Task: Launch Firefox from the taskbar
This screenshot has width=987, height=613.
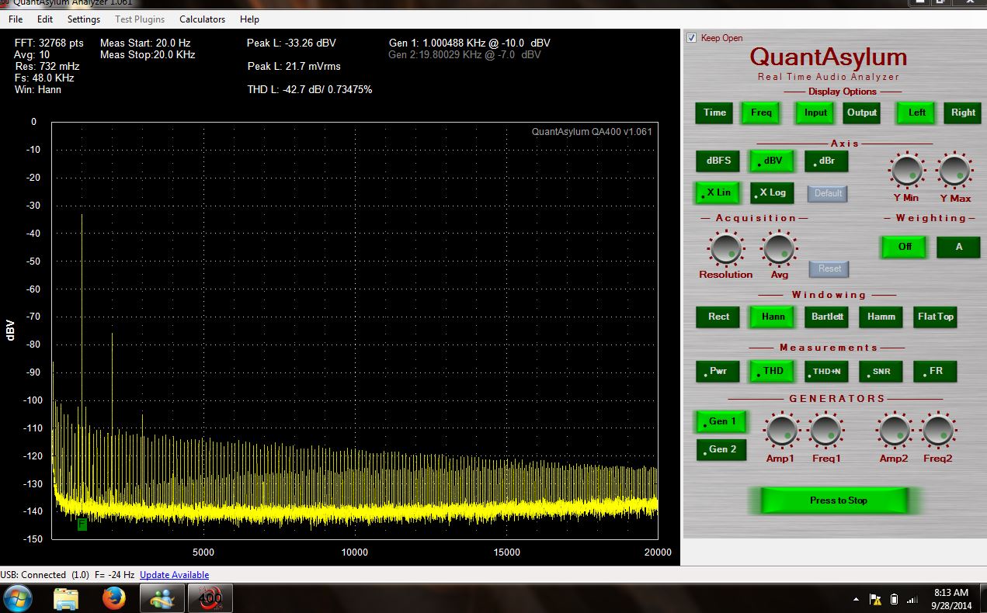Action: [x=113, y=598]
